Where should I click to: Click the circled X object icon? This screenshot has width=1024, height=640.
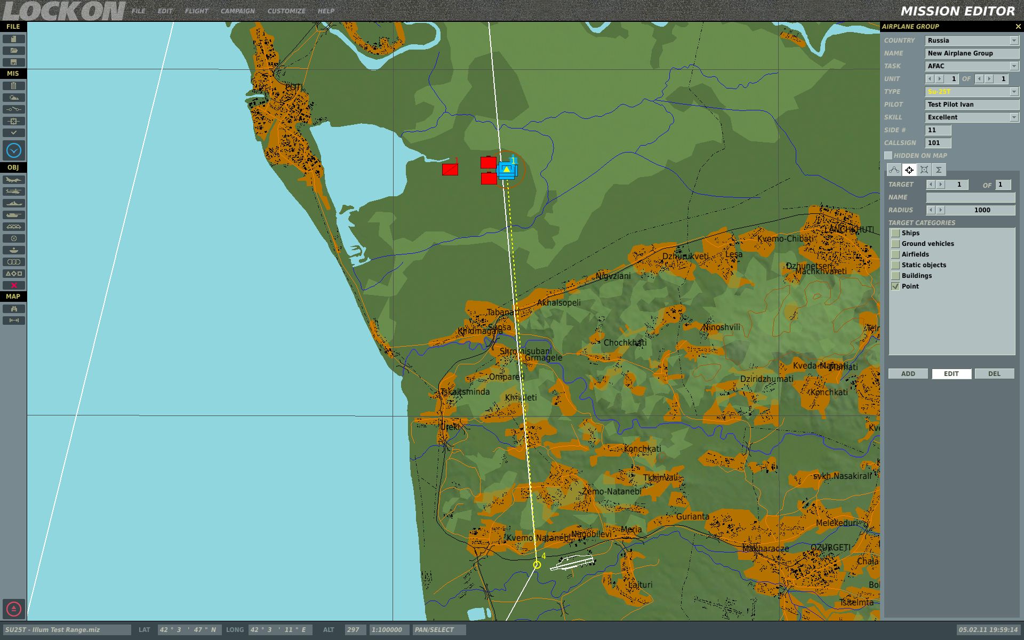click(14, 238)
